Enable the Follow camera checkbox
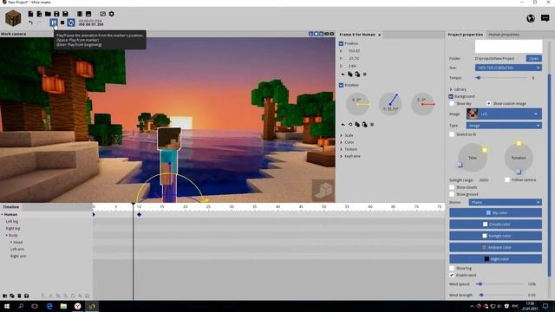Image resolution: width=555 pixels, height=312 pixels. pyautogui.click(x=507, y=179)
